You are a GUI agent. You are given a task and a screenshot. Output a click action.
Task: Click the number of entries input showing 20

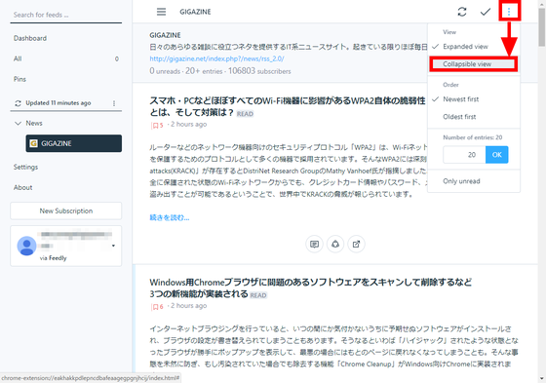click(464, 155)
